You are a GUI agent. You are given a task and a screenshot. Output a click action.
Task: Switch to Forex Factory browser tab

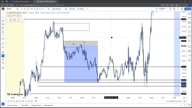pos(21,1)
